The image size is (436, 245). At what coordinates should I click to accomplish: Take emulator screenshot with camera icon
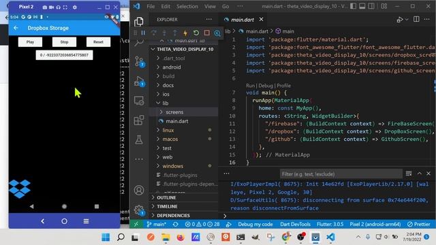45,7
